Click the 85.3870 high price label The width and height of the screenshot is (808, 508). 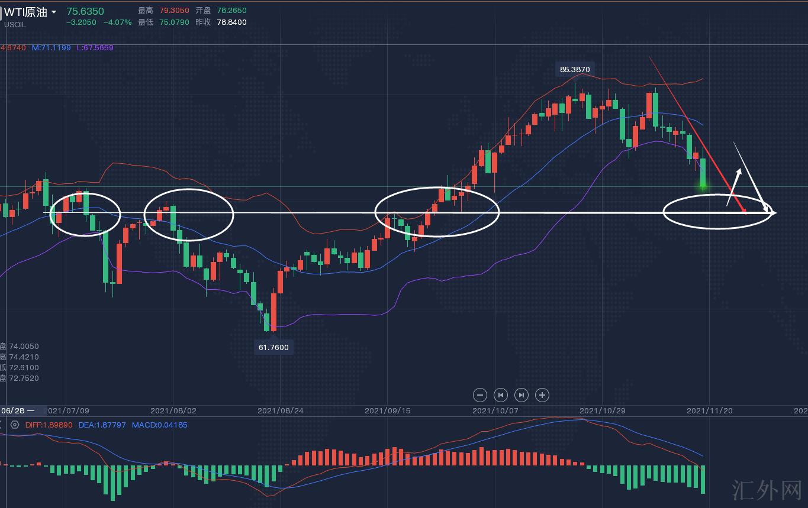(x=575, y=69)
